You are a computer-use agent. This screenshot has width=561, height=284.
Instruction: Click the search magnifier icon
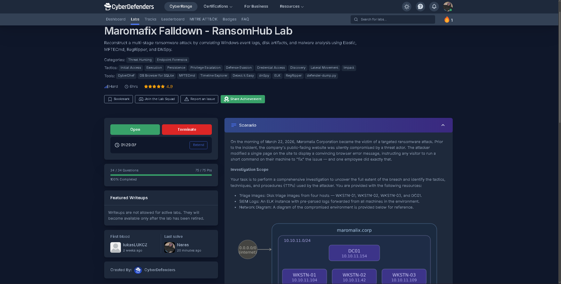point(356,20)
